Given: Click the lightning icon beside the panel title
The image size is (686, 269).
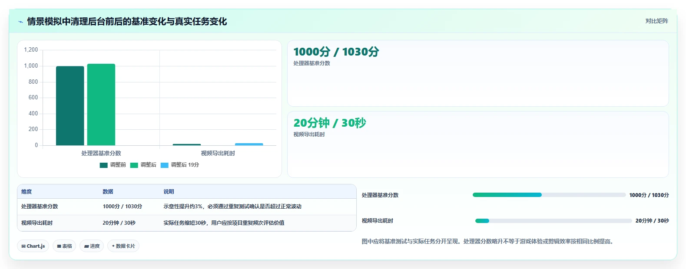Looking at the screenshot, I should pos(20,22).
